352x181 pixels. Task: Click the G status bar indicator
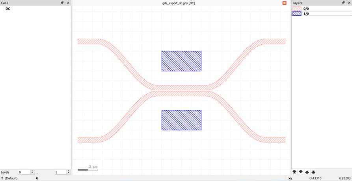point(37,178)
